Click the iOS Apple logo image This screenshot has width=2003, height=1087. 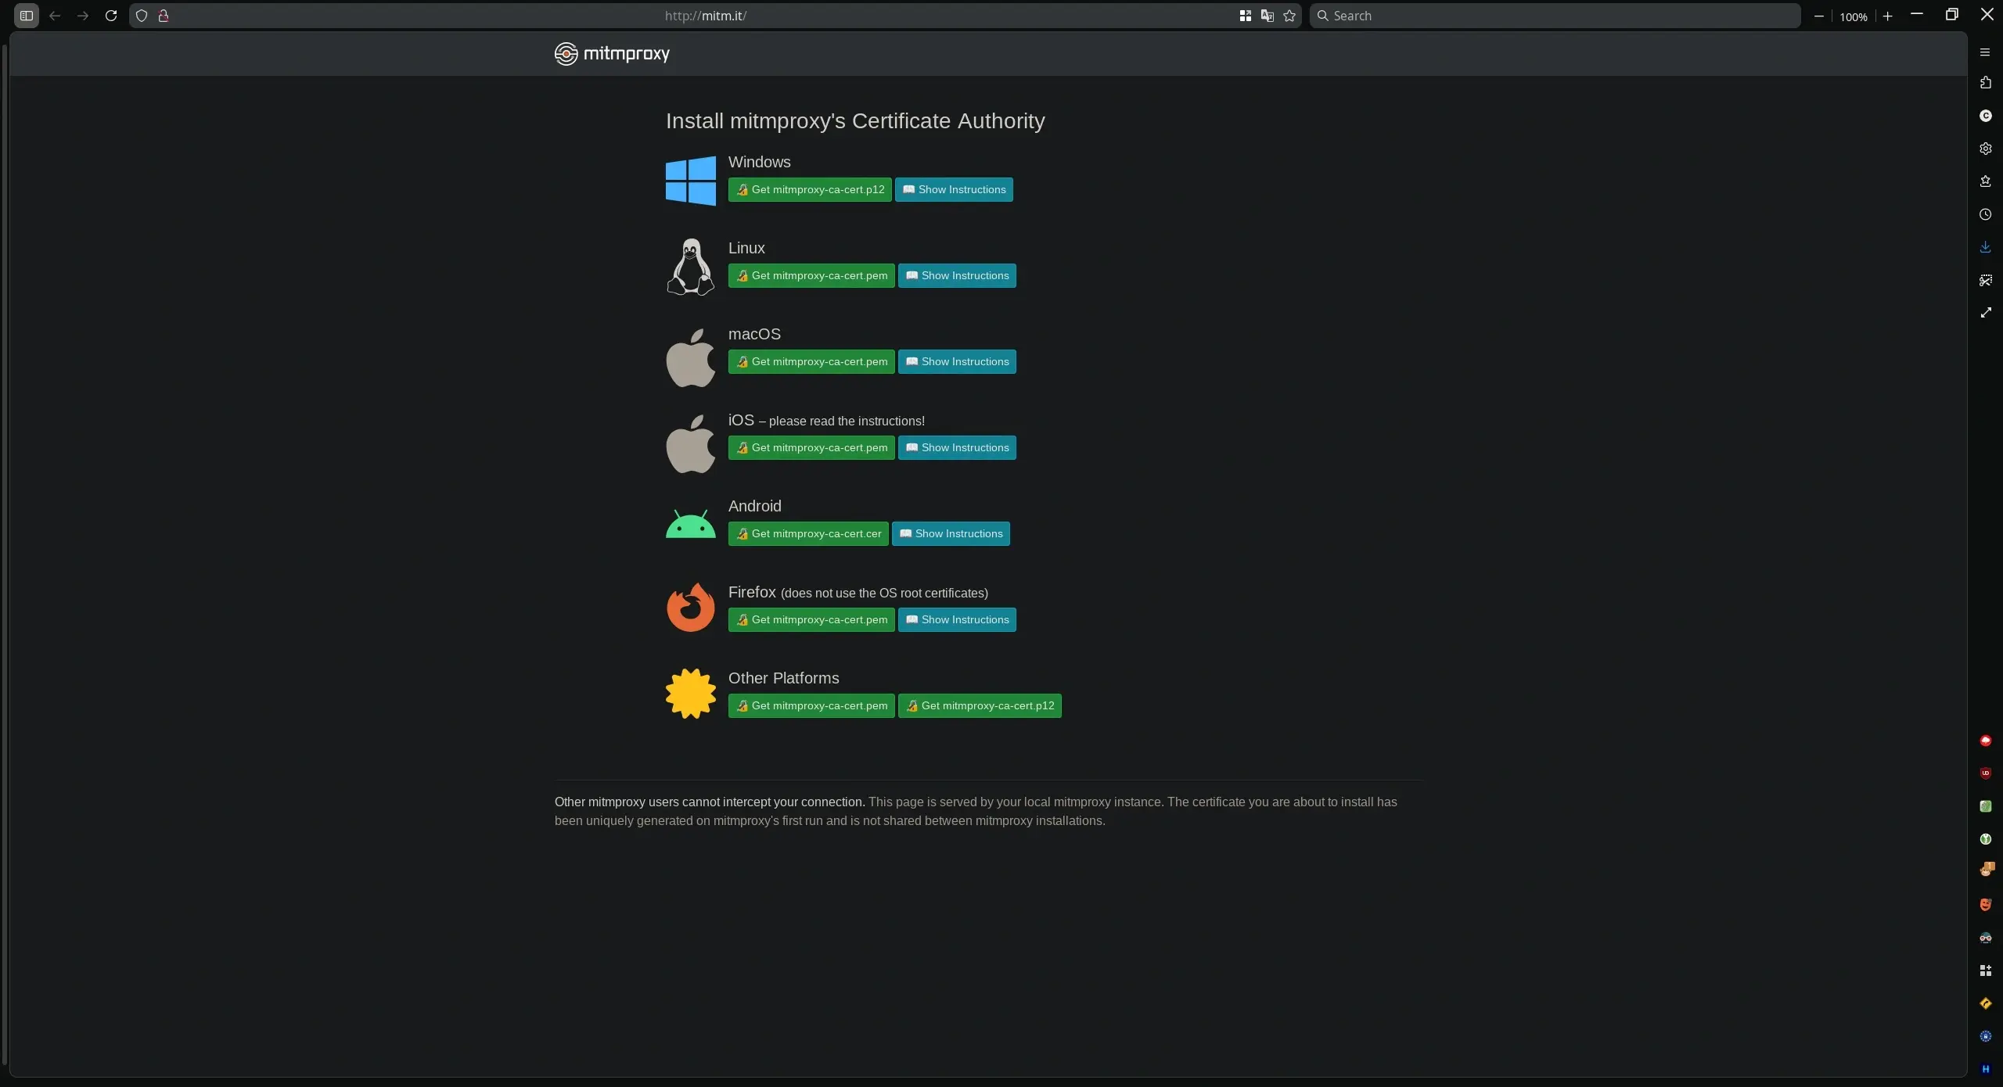tap(691, 443)
